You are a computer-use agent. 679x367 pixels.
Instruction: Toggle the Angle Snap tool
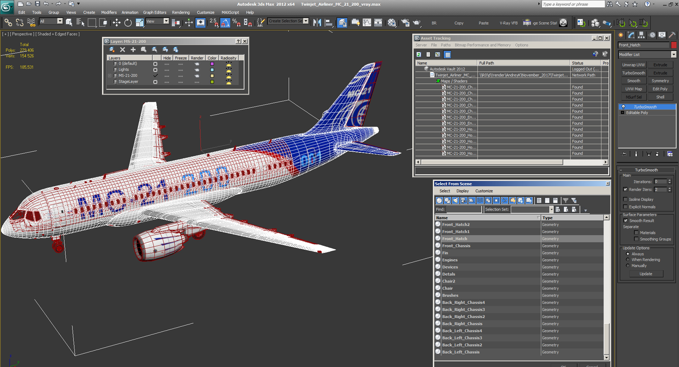pyautogui.click(x=225, y=22)
